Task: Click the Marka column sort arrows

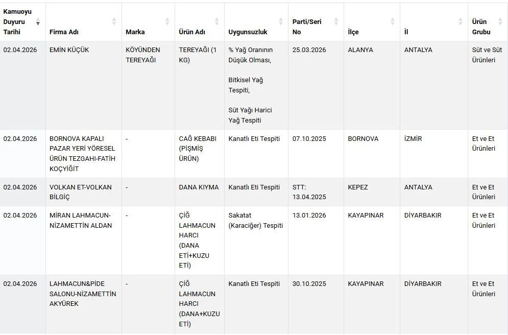Action: [167, 21]
